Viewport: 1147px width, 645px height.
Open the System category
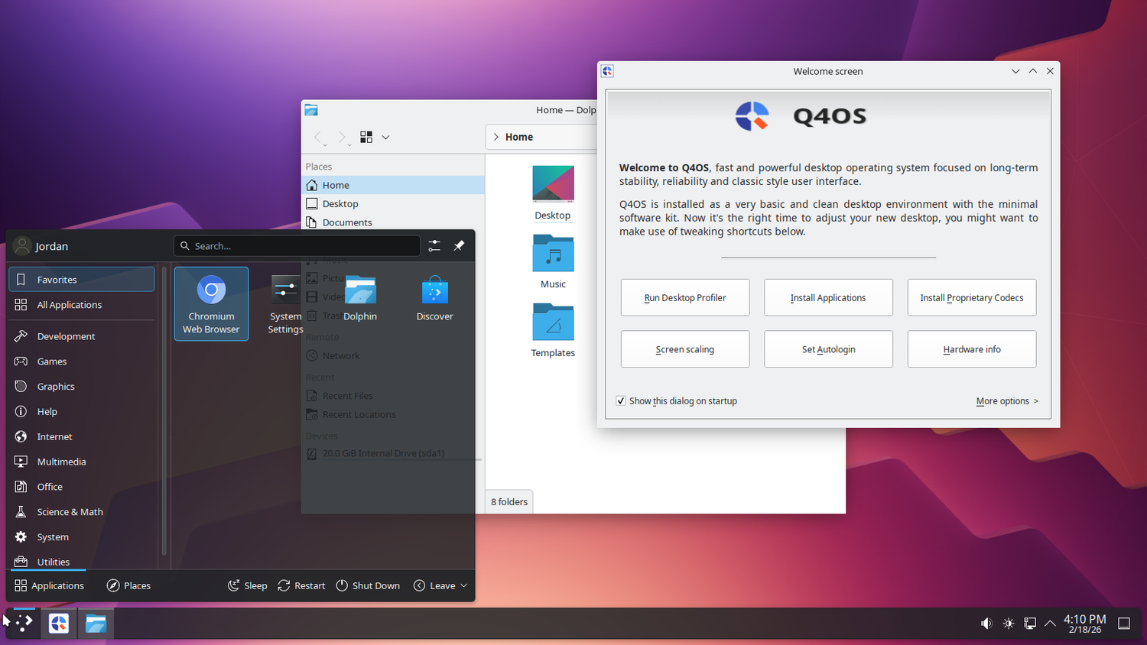pos(82,537)
